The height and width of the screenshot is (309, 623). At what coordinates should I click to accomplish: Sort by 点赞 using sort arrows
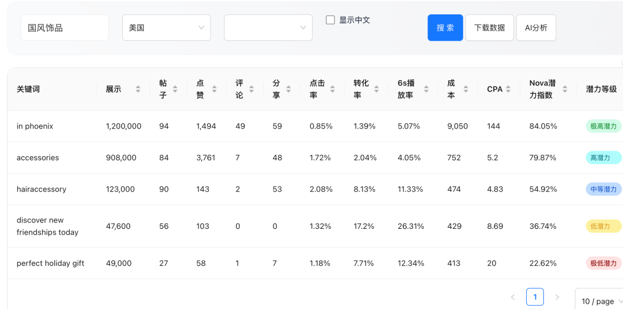[214, 89]
